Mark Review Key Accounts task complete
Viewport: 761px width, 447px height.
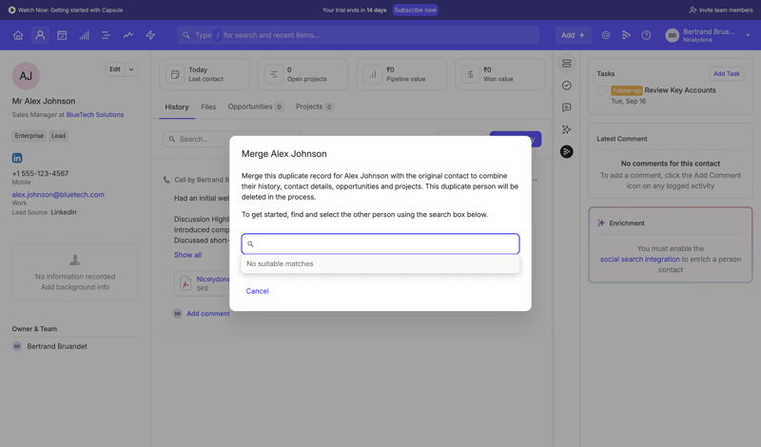602,90
